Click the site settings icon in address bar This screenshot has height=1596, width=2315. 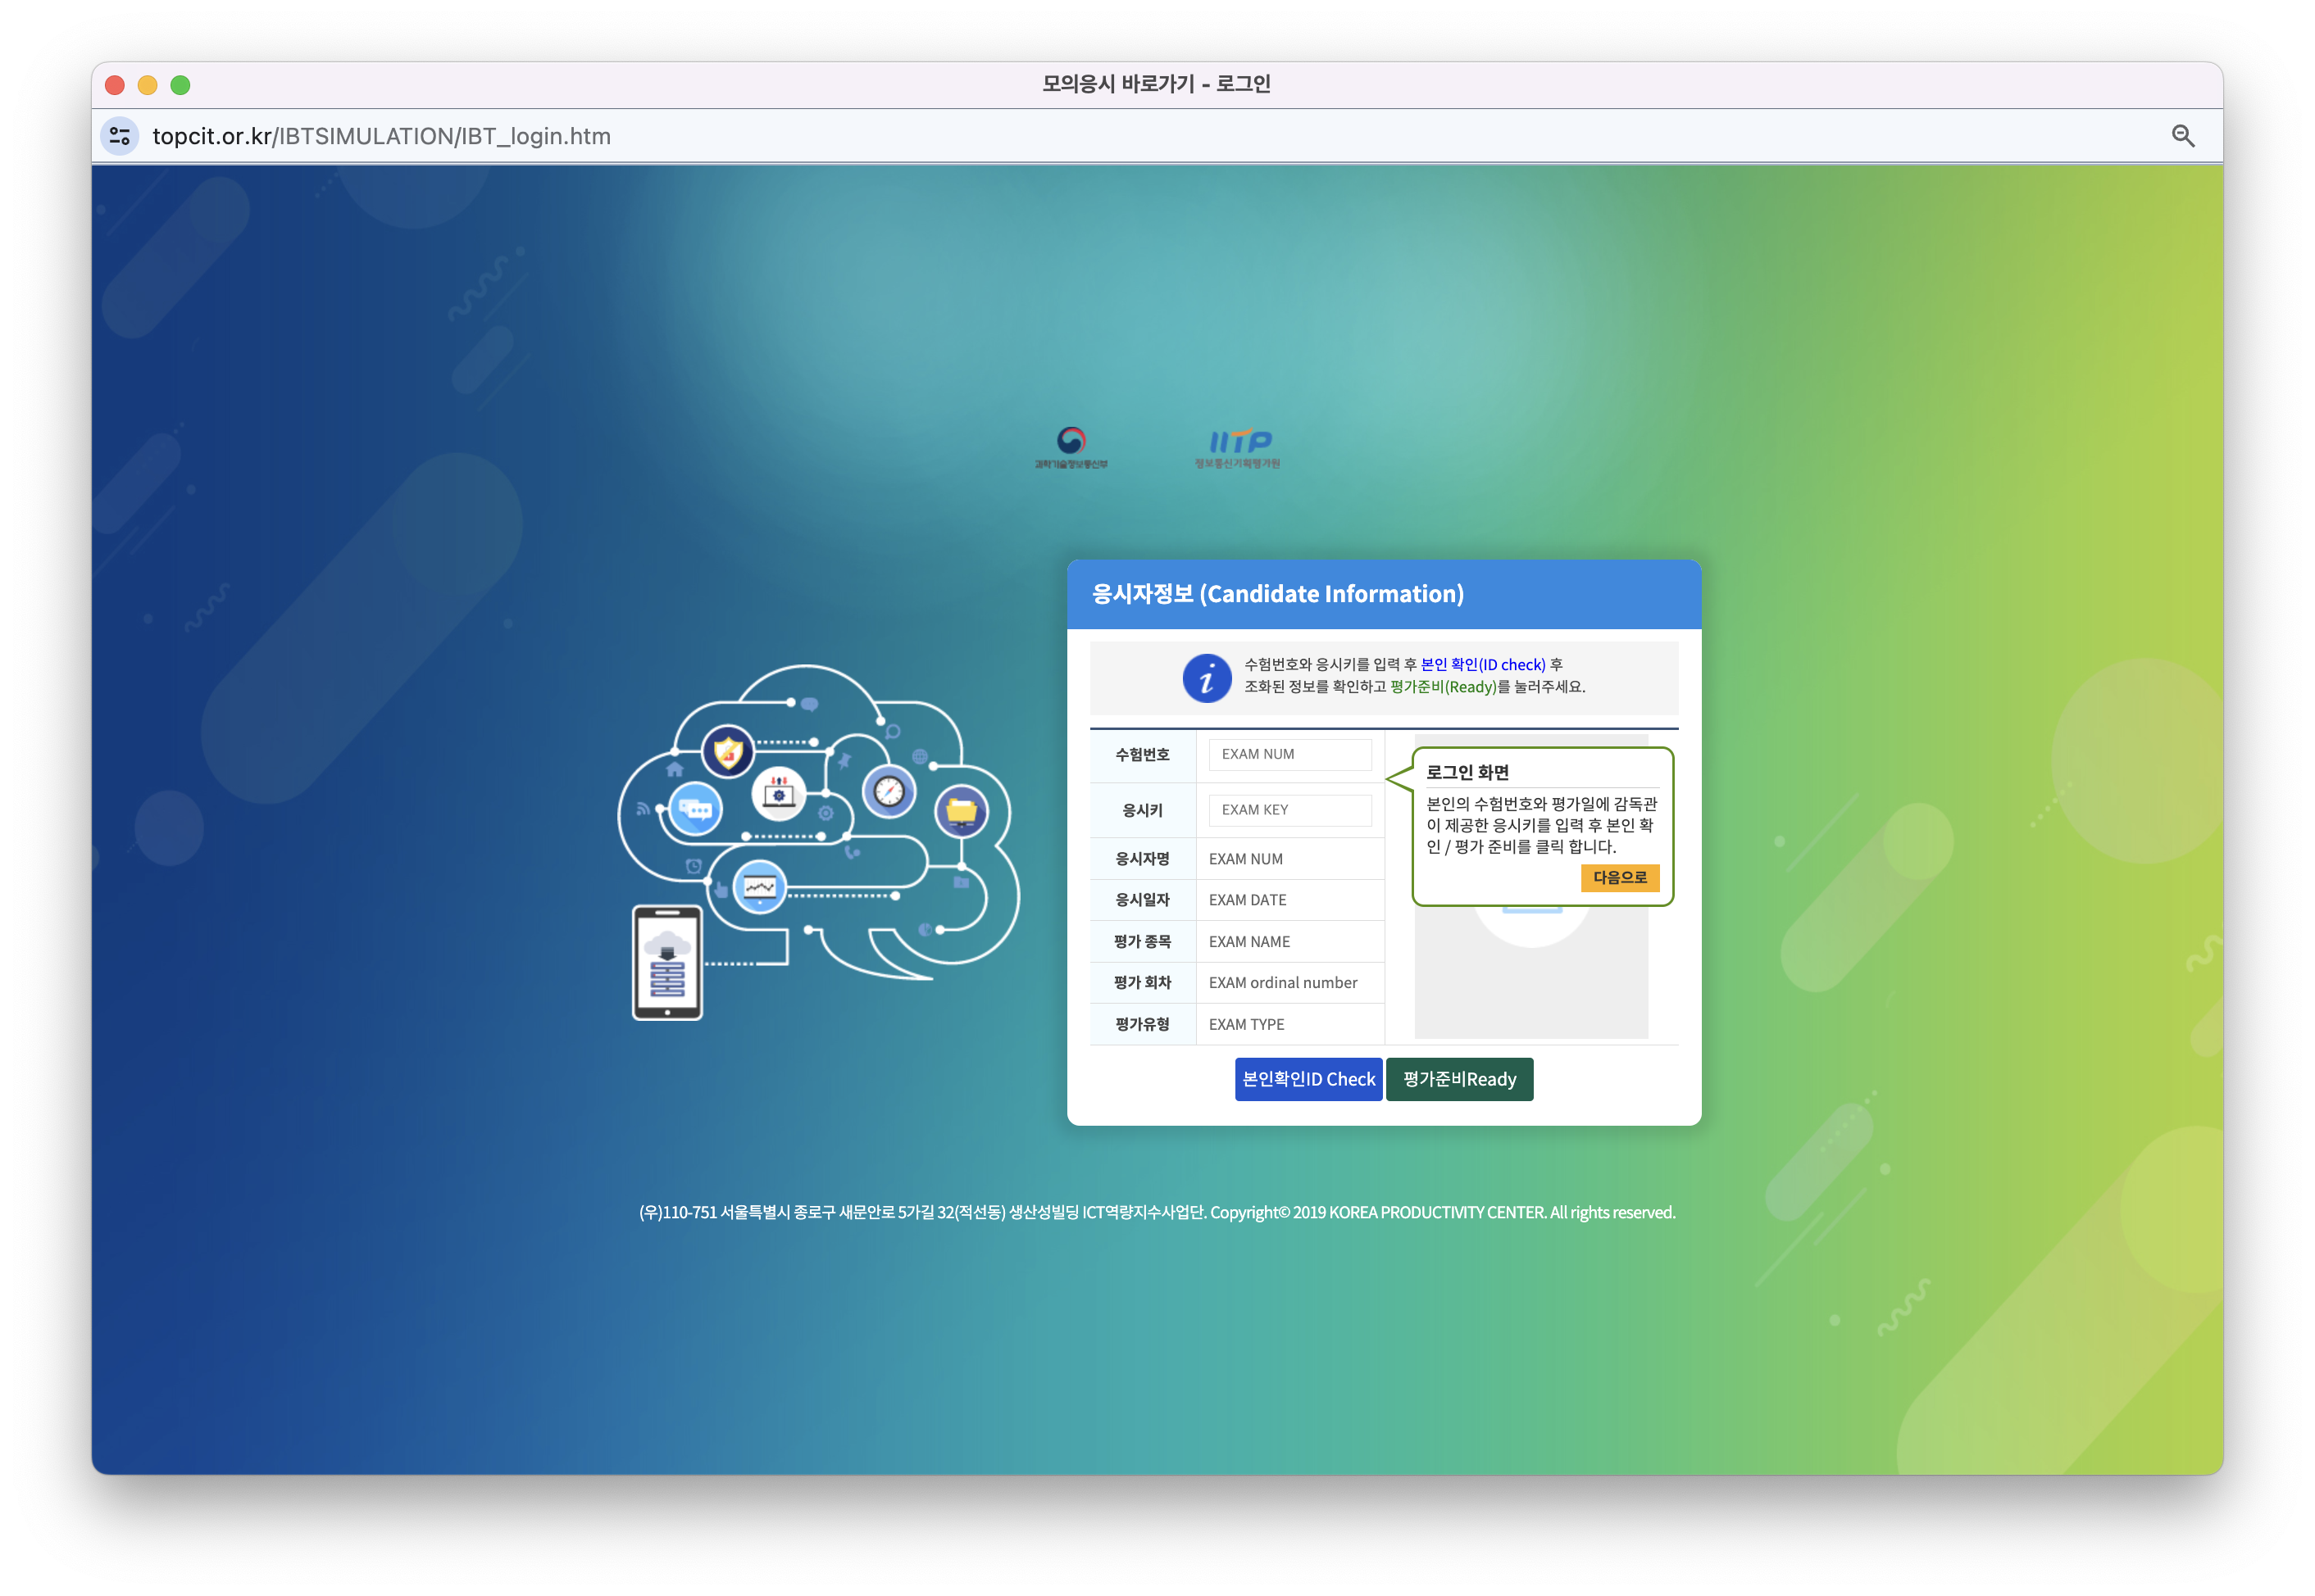point(120,136)
